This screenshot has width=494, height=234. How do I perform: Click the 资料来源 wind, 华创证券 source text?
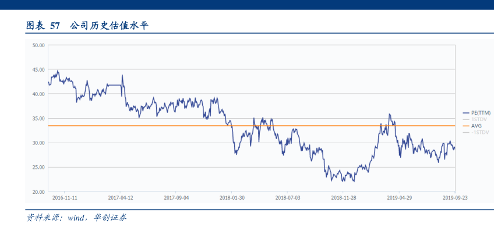(x=77, y=218)
